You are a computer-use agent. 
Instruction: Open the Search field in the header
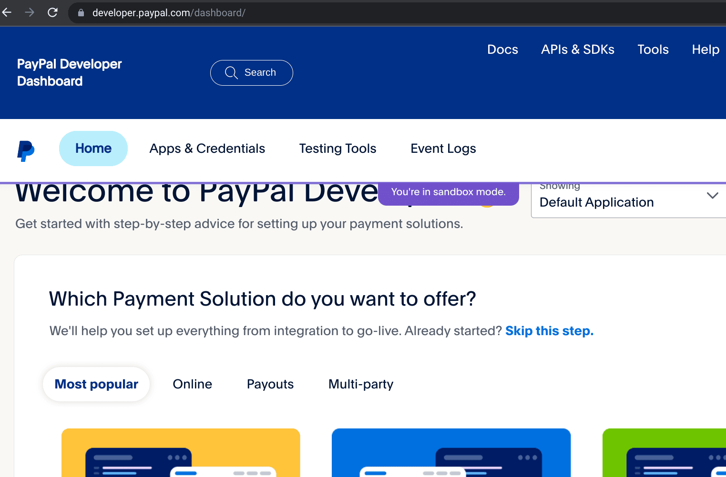(x=252, y=73)
